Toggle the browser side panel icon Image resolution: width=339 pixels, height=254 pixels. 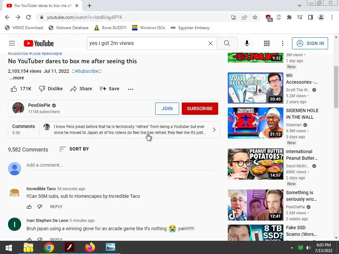pyautogui.click(x=311, y=17)
